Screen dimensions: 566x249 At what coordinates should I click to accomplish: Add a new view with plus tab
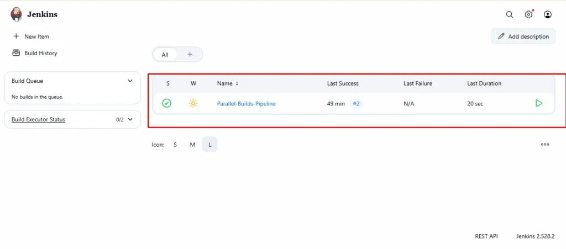(x=190, y=54)
